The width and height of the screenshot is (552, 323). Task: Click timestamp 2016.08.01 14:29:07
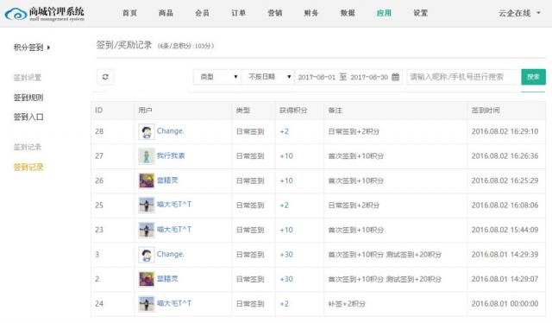click(505, 279)
